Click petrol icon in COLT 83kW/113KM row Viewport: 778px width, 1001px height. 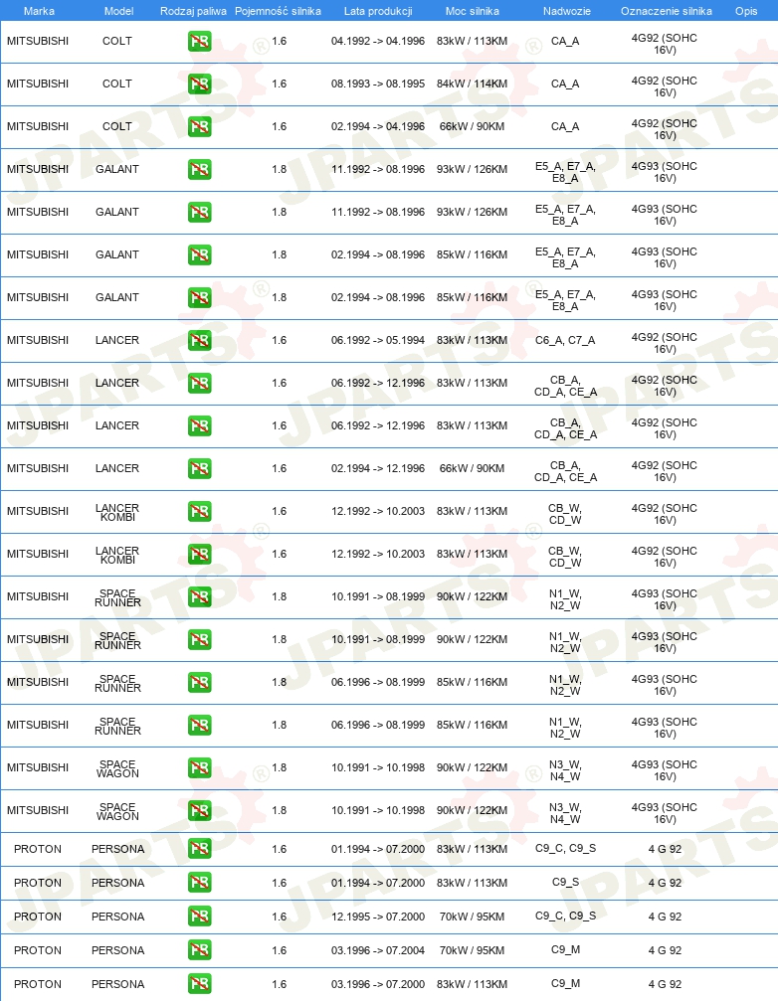(x=199, y=42)
